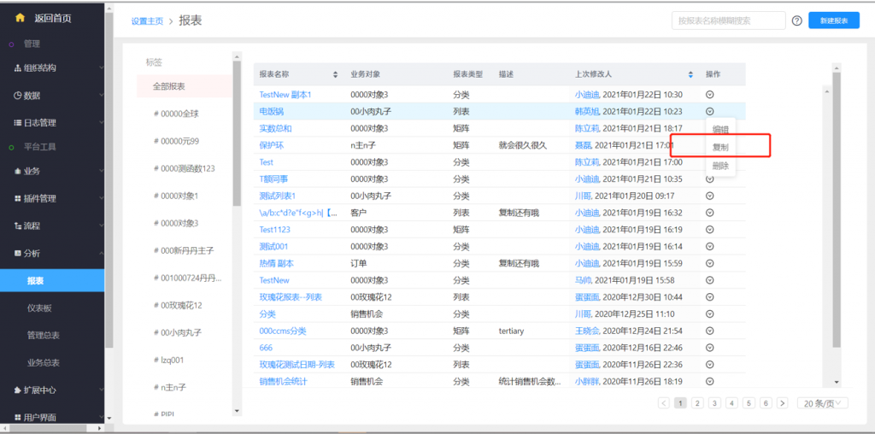Open the action icon on 测试列表1 row
This screenshot has height=434, width=875.
[x=709, y=196]
